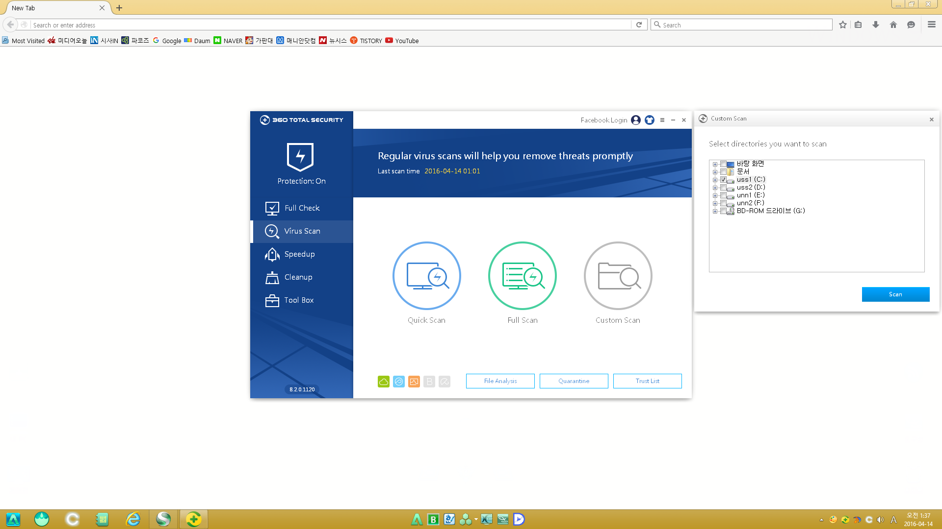This screenshot has width=942, height=529.
Task: Open the Speedup section
Action: tap(302, 254)
